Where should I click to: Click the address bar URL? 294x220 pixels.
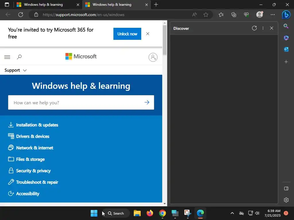[84, 15]
